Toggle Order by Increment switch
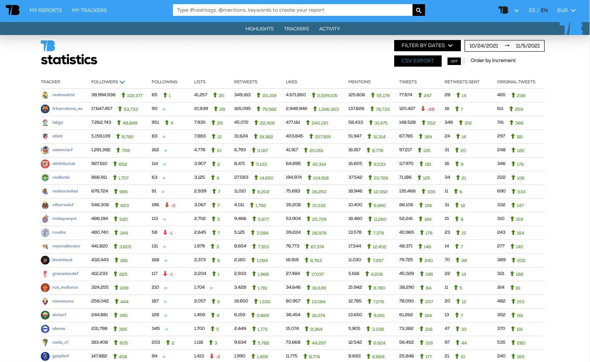This screenshot has height=362, width=590. pyautogui.click(x=456, y=61)
